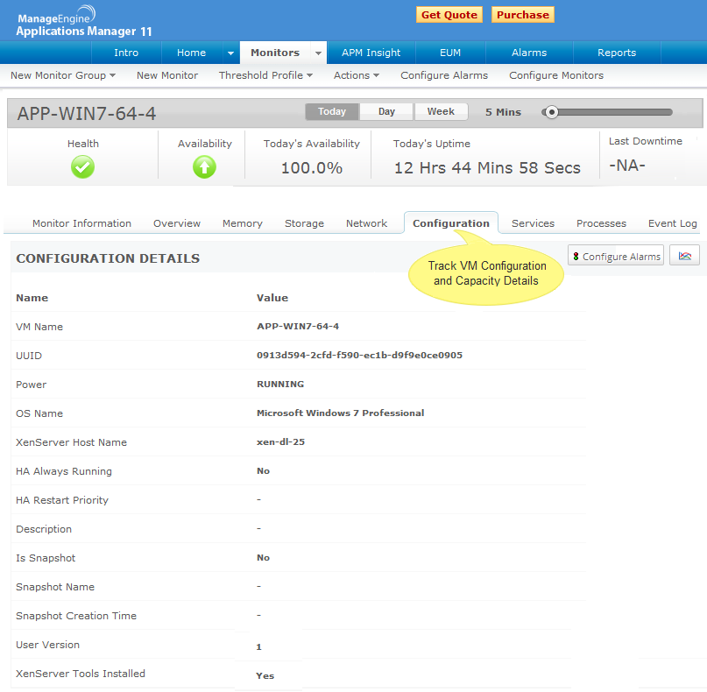This screenshot has width=707, height=692.
Task: Click the APP-WIN7-64-4 monitor title
Action: (x=87, y=113)
